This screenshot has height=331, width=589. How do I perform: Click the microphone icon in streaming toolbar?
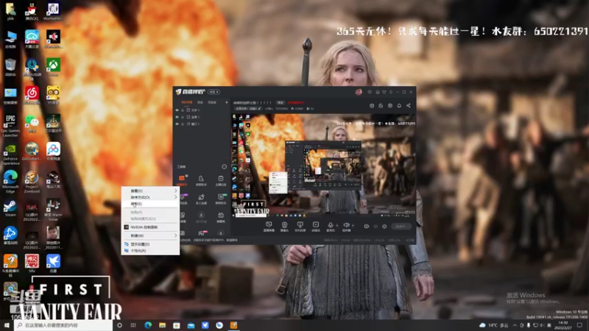pos(330,227)
